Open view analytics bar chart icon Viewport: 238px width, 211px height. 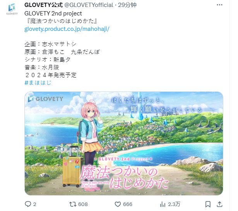[163, 204]
